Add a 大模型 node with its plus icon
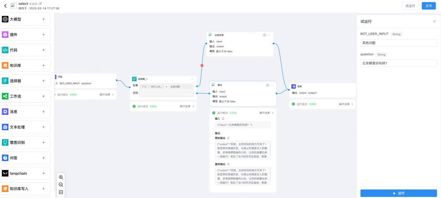This screenshot has height=198, width=441. (43, 19)
